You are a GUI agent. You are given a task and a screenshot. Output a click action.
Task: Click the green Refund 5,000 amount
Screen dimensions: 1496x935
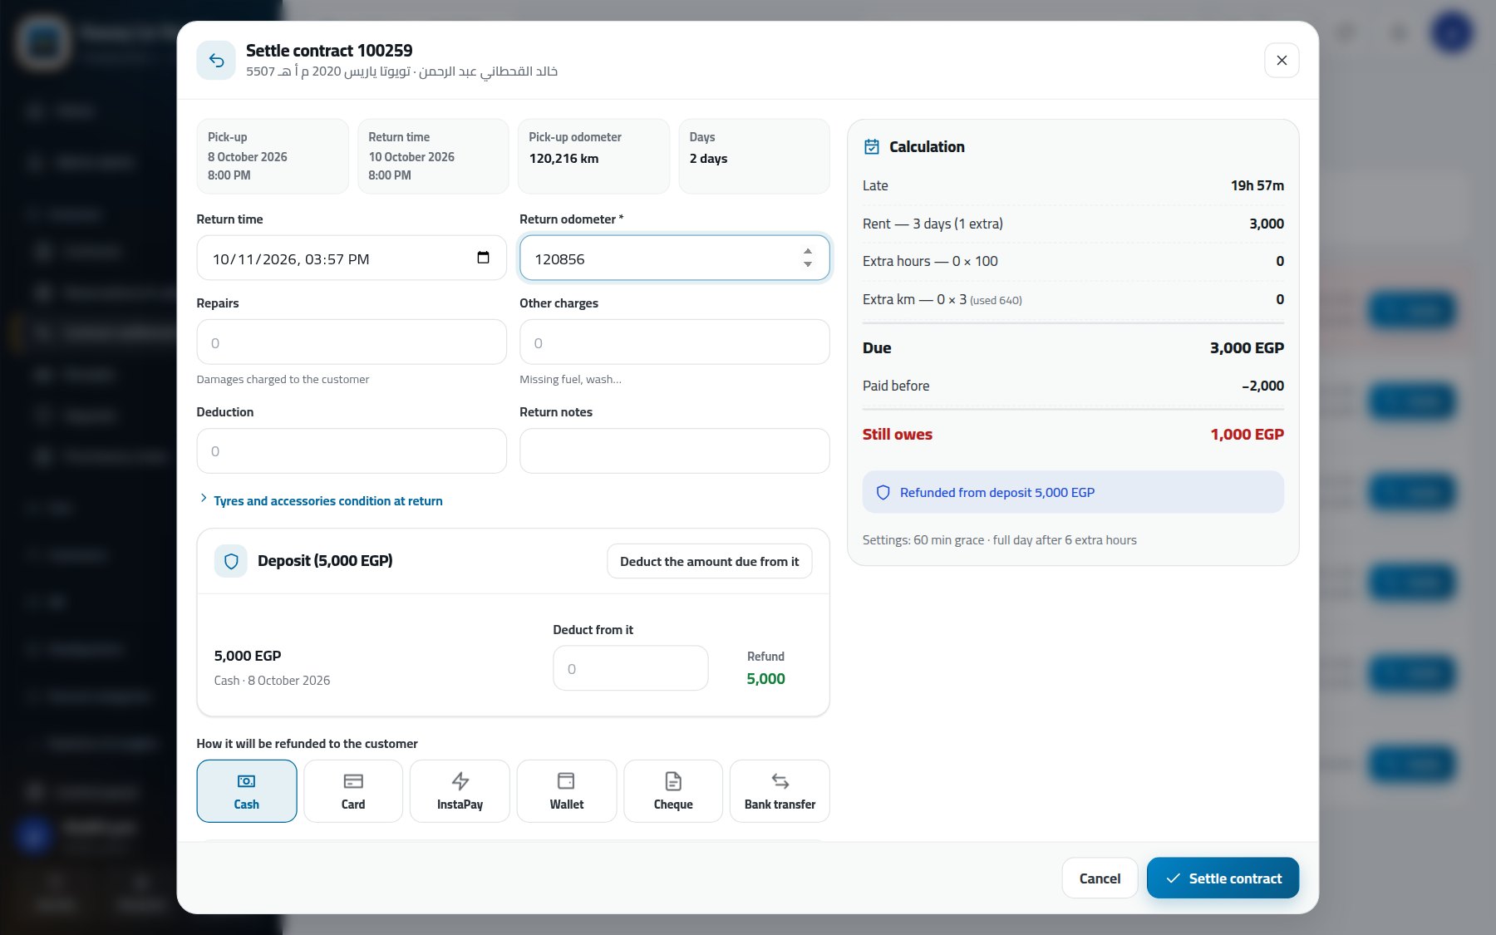[765, 679]
